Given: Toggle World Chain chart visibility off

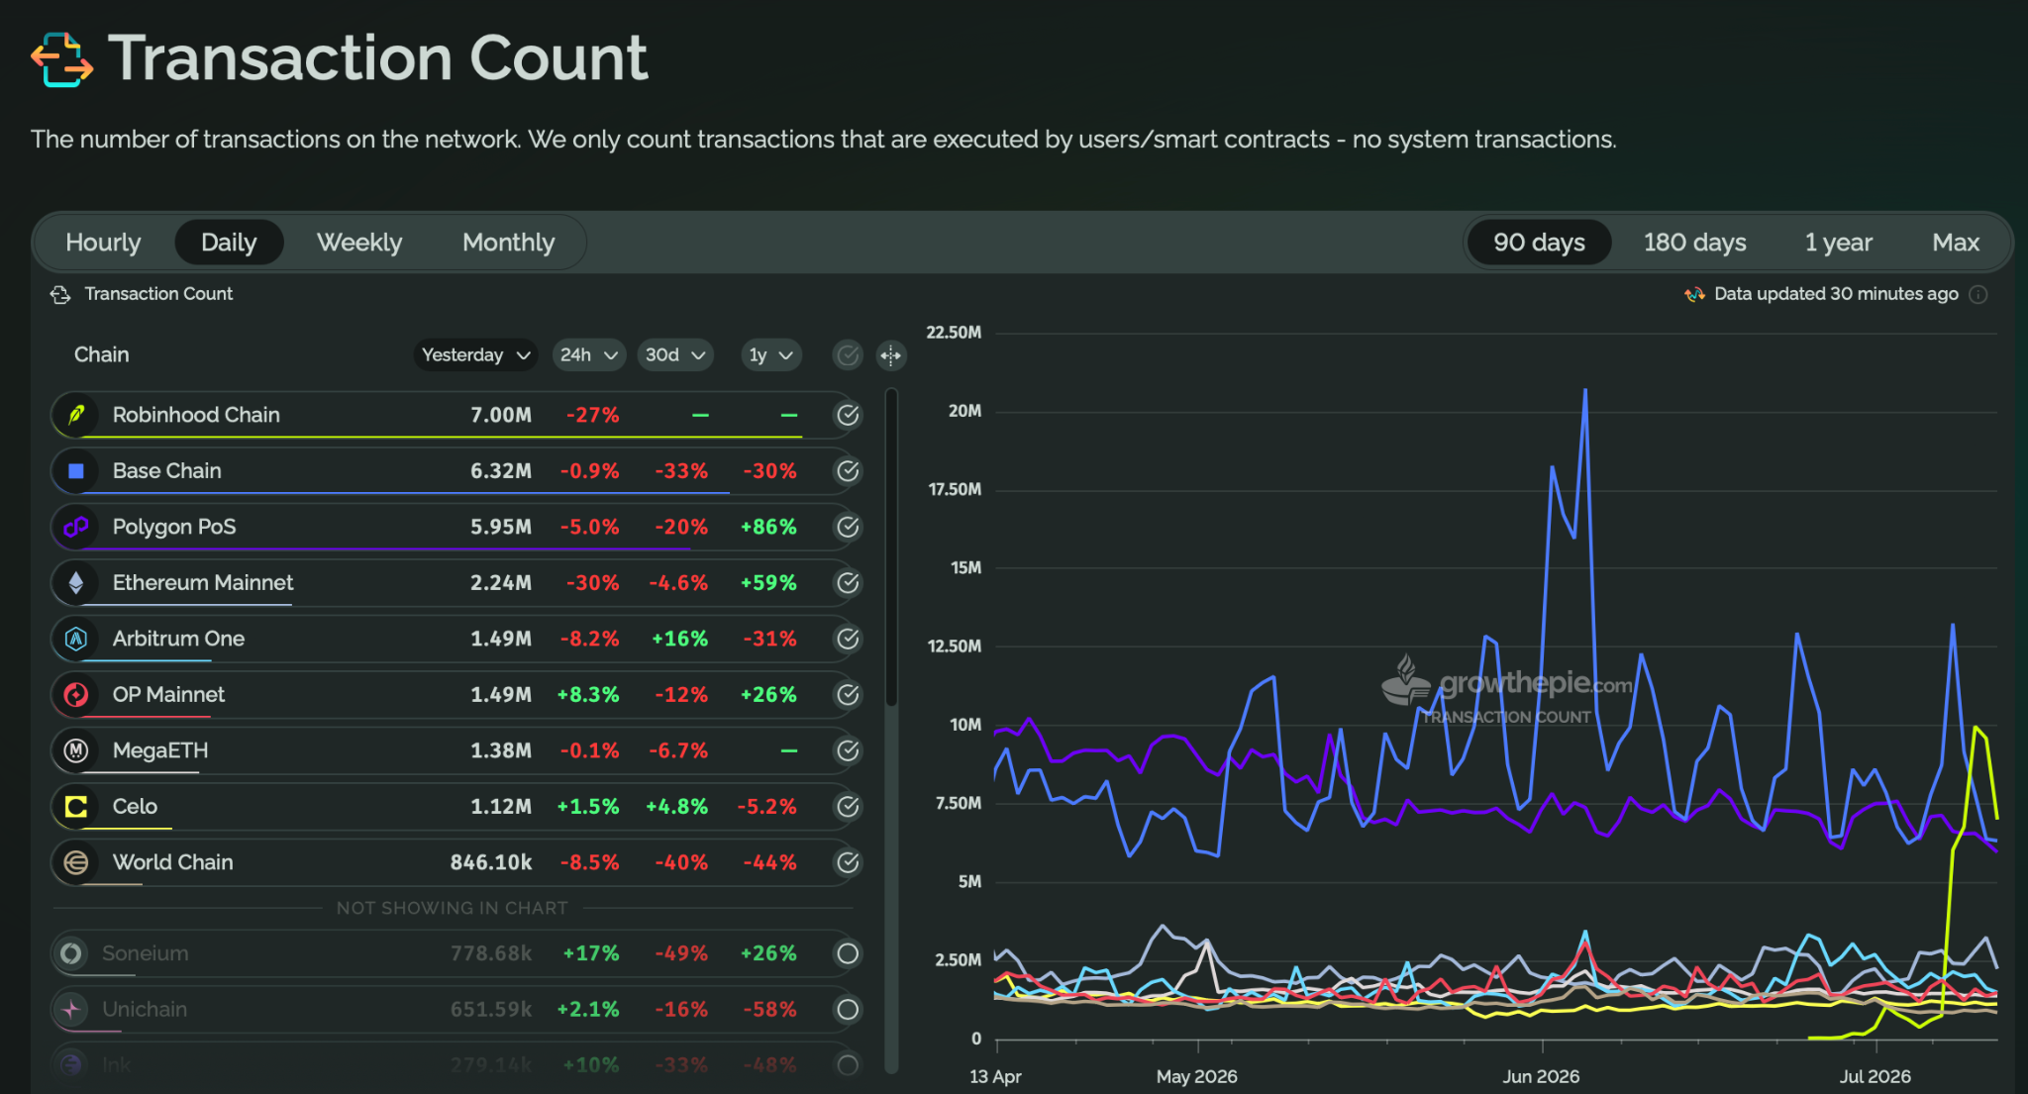Looking at the screenshot, I should [x=848, y=862].
